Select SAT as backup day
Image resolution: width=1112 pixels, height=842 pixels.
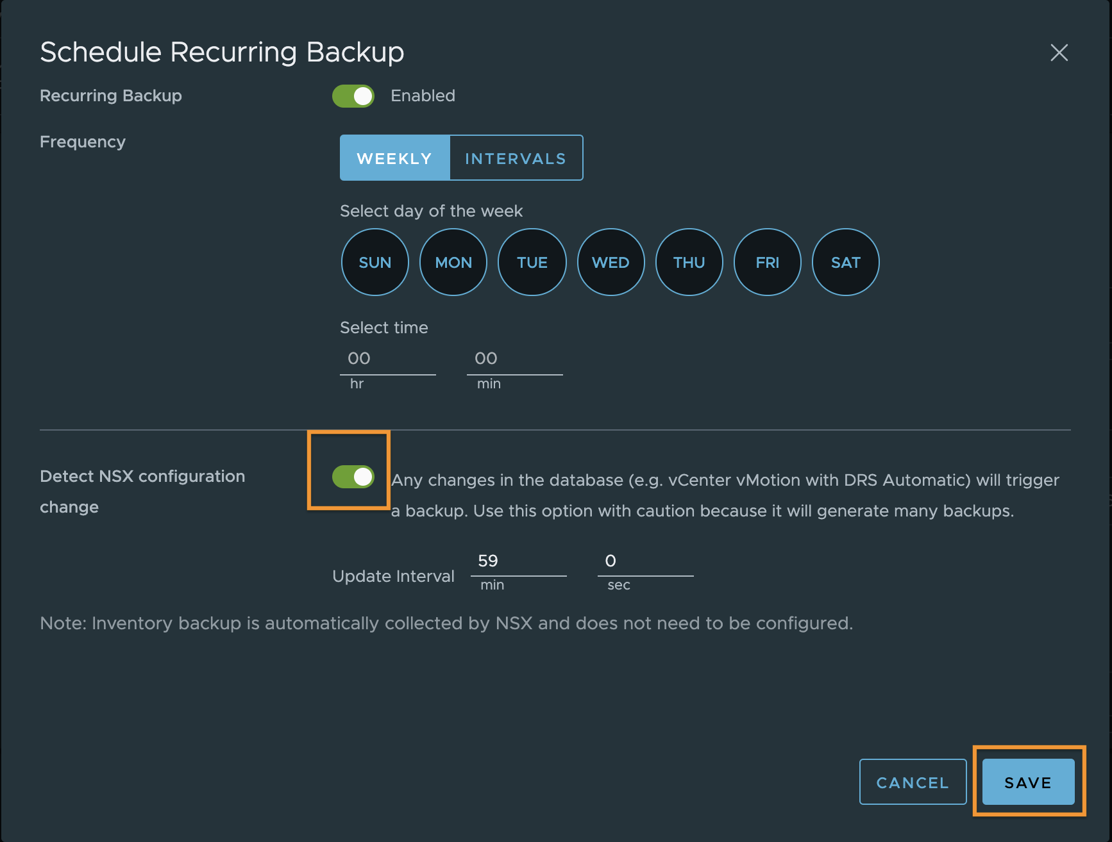pos(845,262)
